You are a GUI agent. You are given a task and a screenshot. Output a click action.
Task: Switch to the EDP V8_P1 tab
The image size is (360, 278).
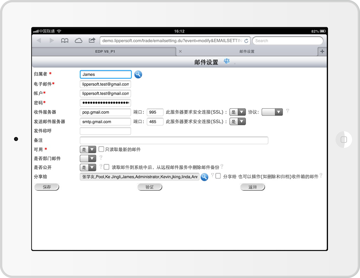pos(105,52)
